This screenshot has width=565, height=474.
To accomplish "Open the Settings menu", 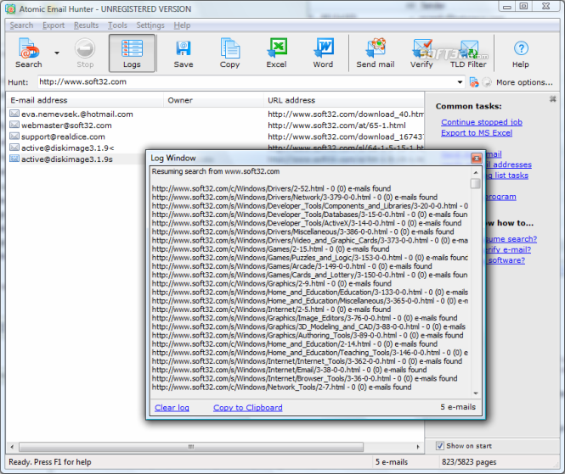I will point(150,25).
